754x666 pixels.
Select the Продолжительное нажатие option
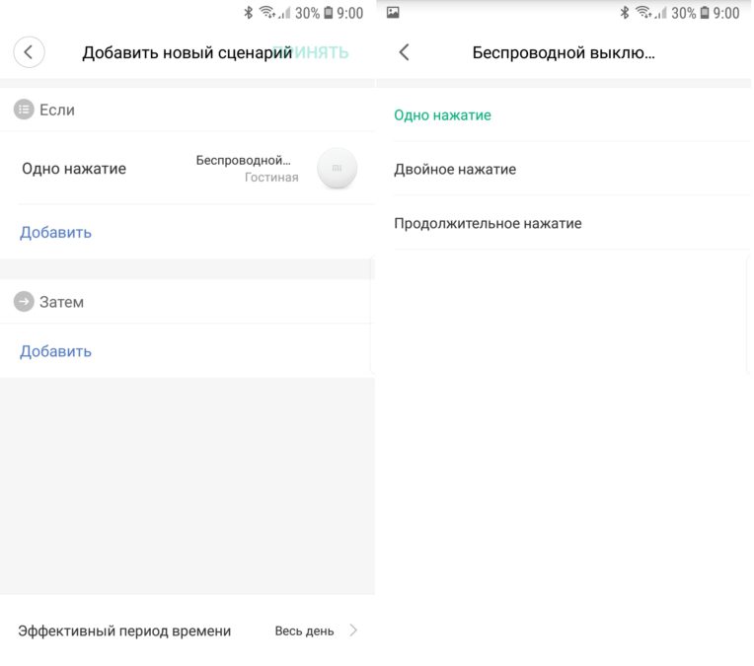tap(488, 224)
